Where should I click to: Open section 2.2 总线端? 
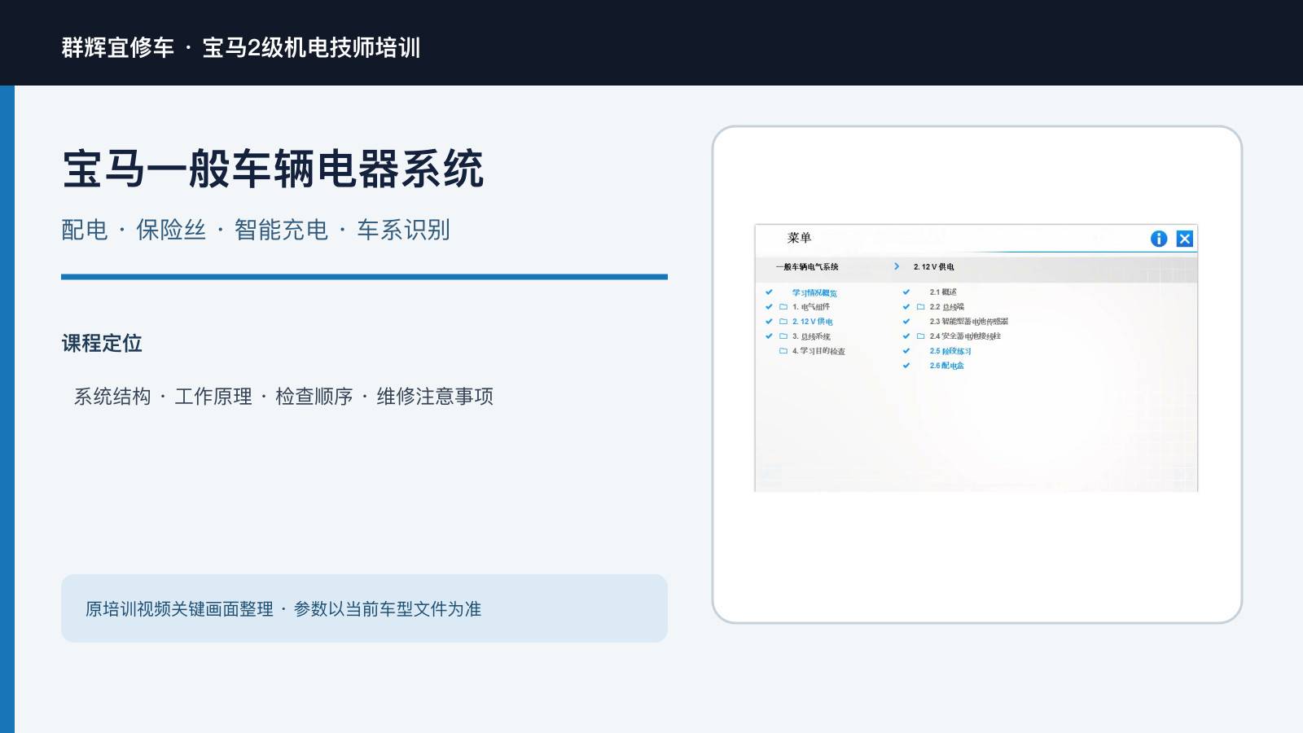pyautogui.click(x=947, y=307)
